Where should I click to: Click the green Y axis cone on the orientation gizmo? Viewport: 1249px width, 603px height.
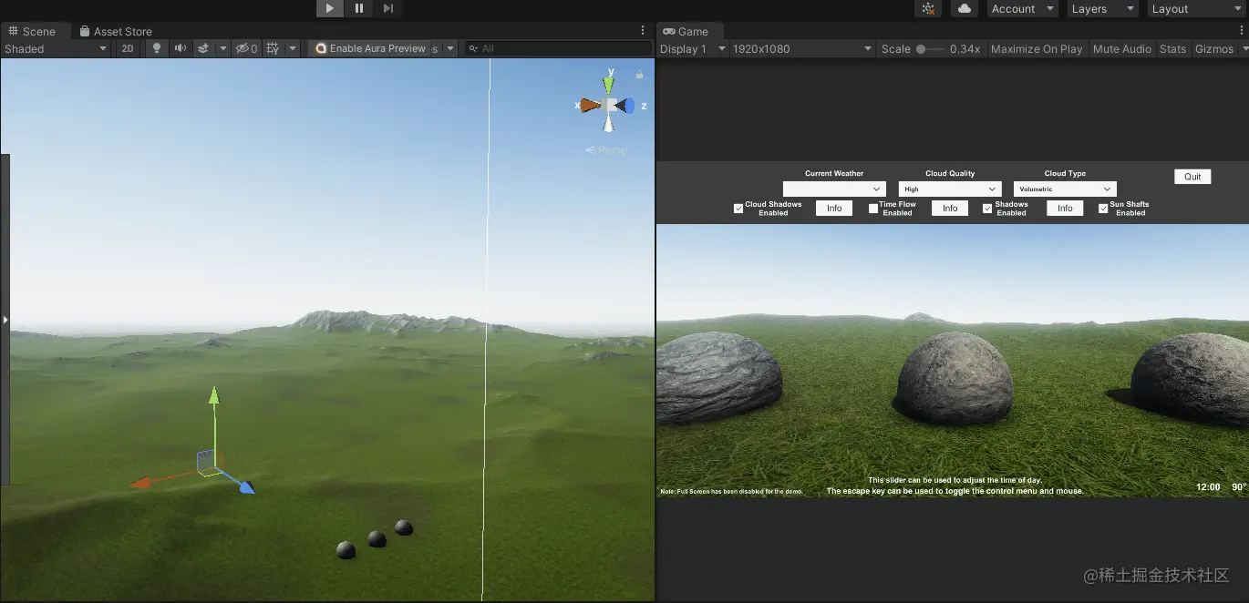coord(609,85)
